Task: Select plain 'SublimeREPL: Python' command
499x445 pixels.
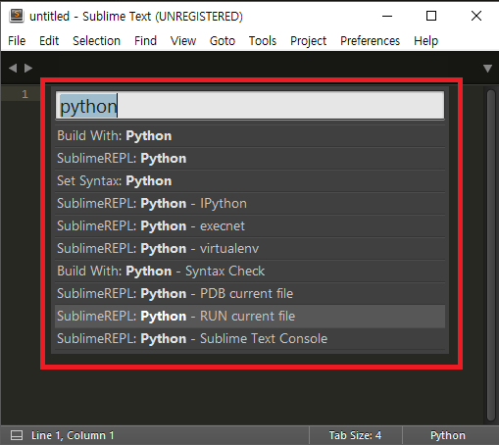Action: tap(250, 159)
